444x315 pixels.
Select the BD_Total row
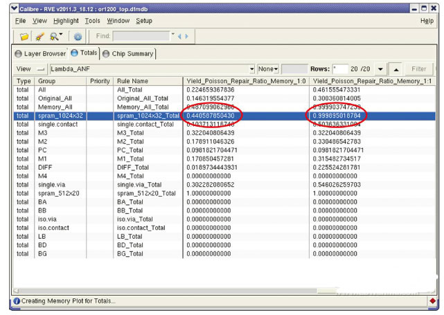coord(224,245)
